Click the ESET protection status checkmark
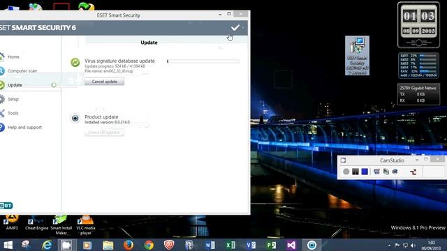 235,28
